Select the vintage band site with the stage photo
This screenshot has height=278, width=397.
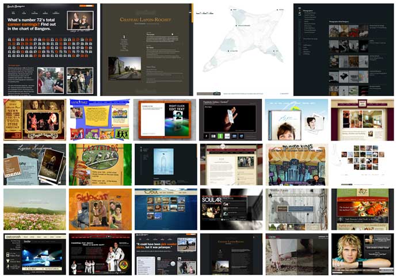[x=35, y=120]
